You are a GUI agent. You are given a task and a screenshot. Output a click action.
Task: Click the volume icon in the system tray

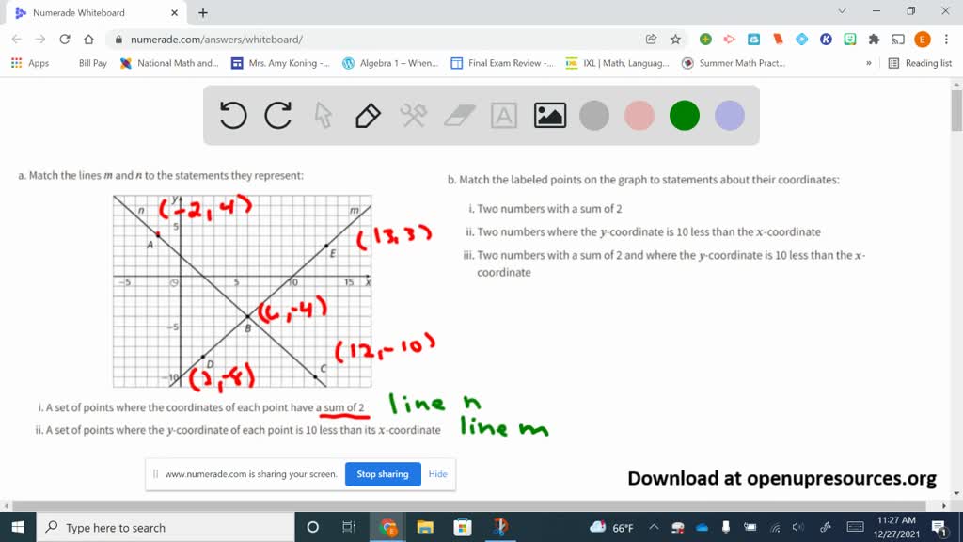tap(797, 527)
